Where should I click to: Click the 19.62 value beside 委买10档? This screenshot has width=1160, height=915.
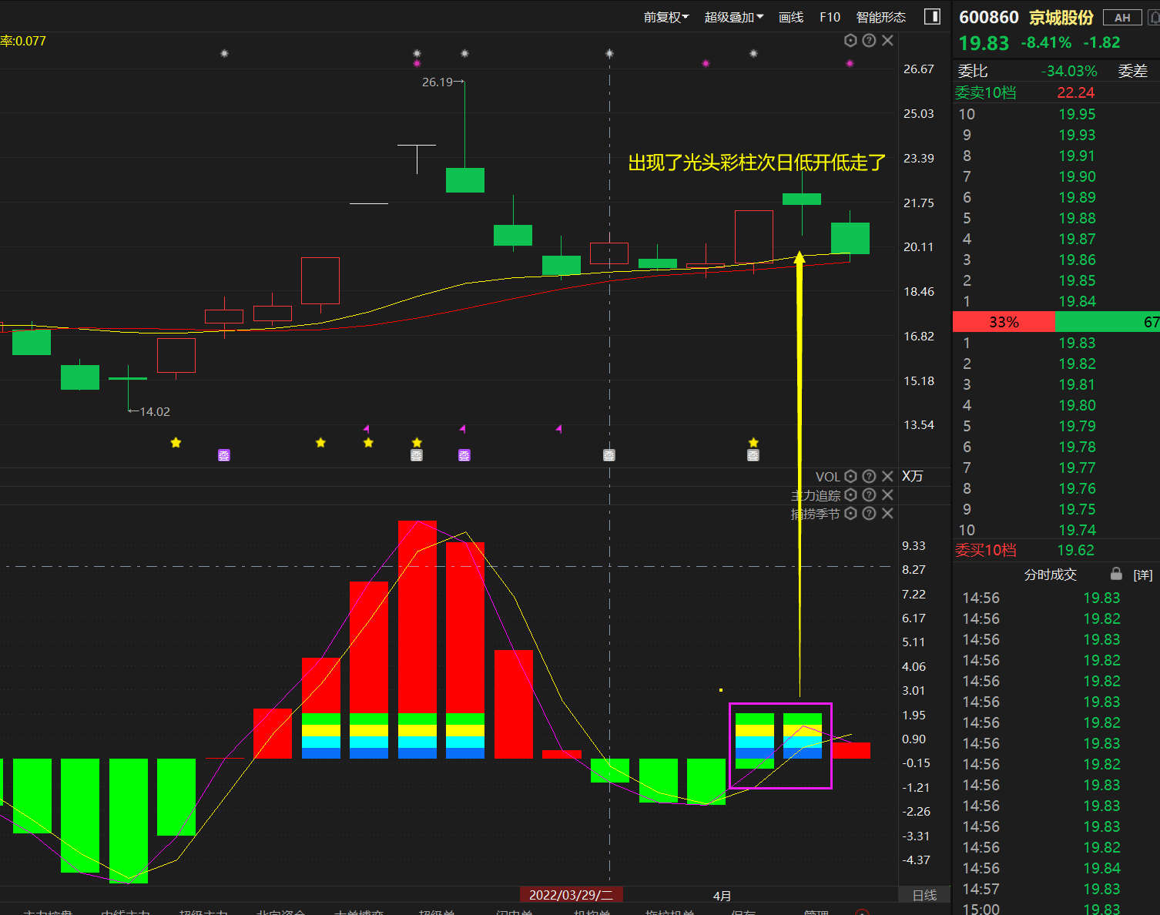1075,550
